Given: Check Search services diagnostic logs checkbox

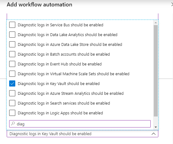Looking at the screenshot, I should tap(12, 103).
